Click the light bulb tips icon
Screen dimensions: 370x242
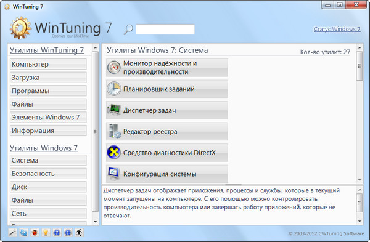pyautogui.click(x=46, y=233)
